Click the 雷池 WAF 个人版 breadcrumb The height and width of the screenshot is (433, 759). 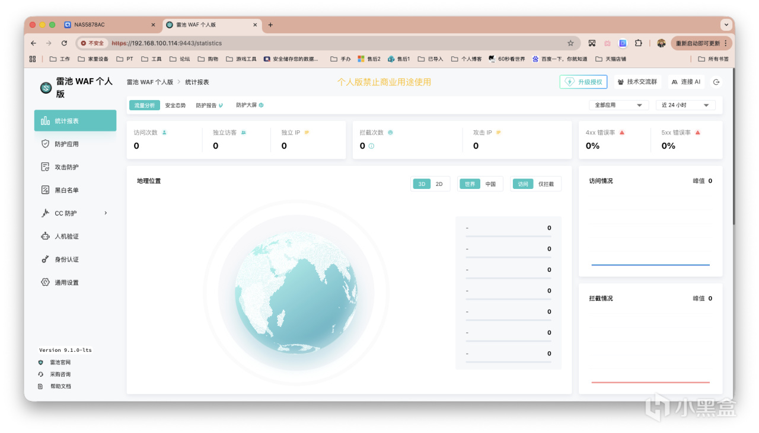point(149,82)
